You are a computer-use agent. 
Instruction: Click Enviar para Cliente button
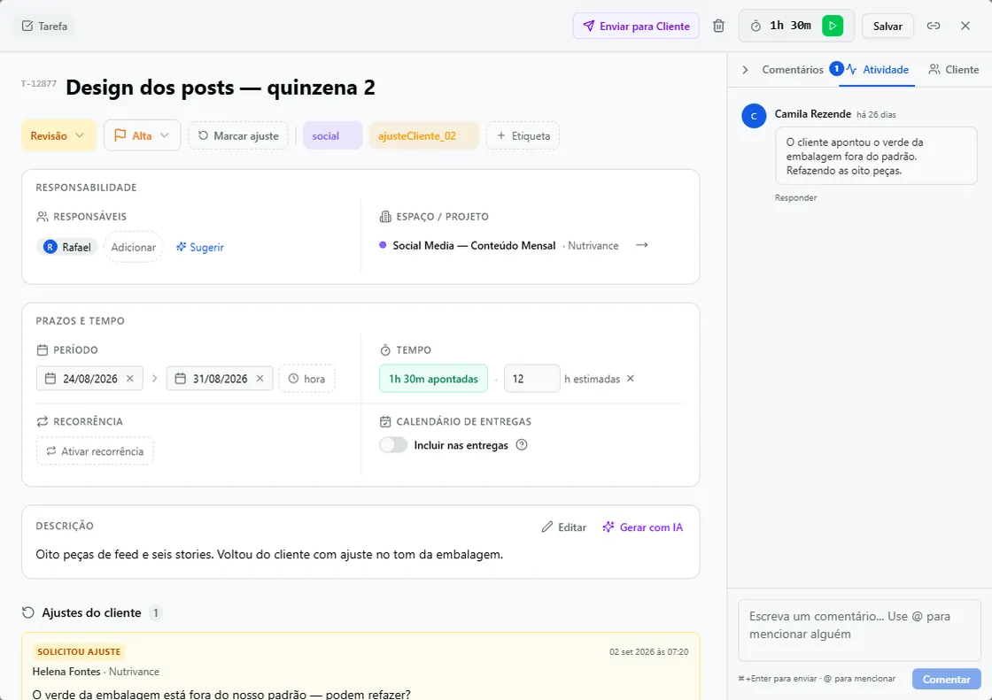(636, 26)
